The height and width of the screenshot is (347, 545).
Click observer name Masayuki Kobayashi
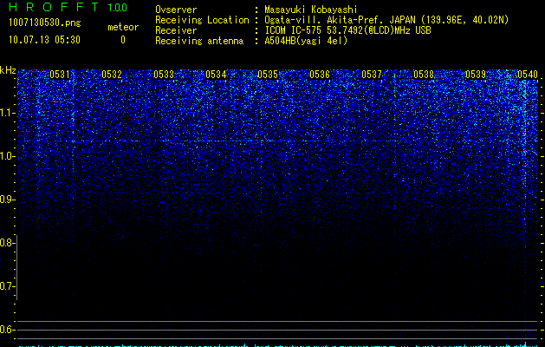pyautogui.click(x=311, y=10)
